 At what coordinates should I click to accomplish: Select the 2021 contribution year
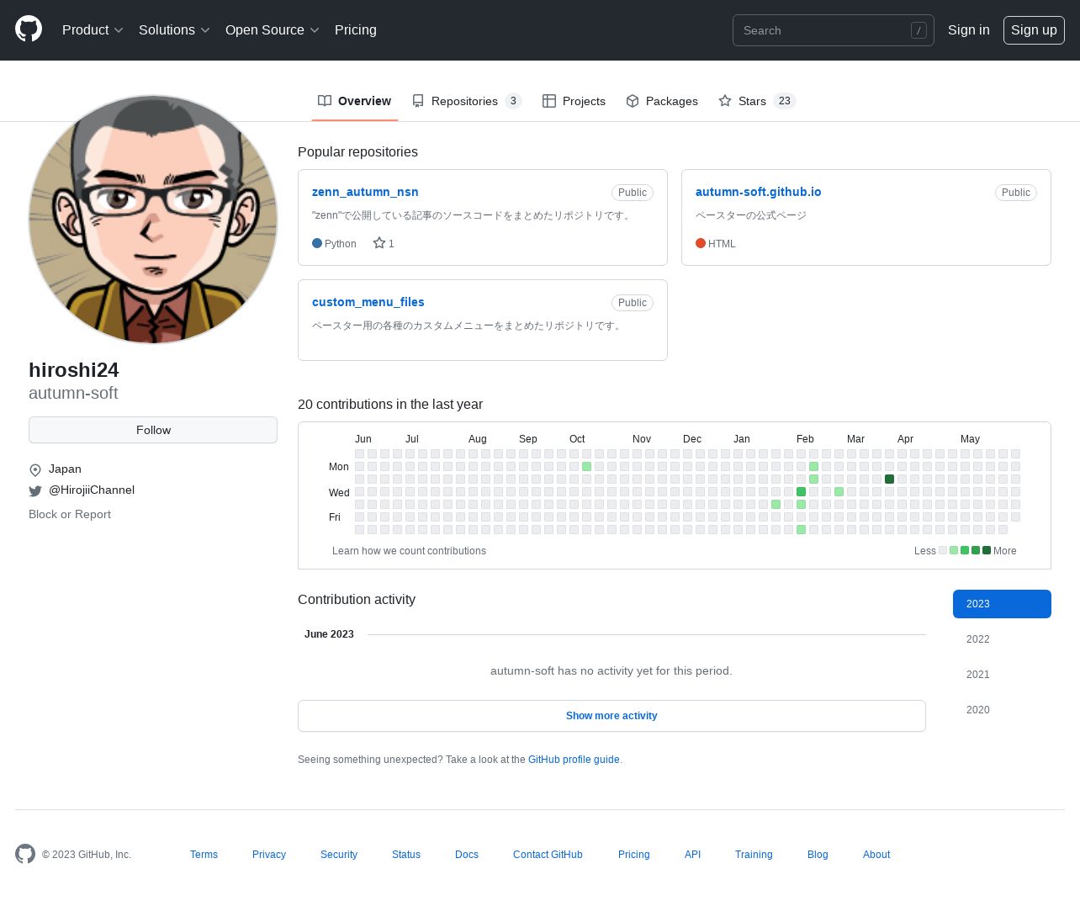pyautogui.click(x=1002, y=675)
